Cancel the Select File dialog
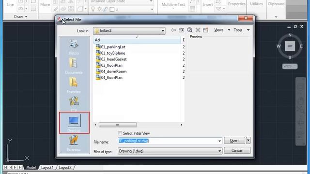 tap(237, 150)
